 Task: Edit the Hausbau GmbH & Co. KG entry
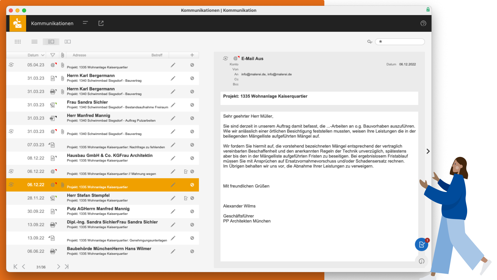(173, 158)
